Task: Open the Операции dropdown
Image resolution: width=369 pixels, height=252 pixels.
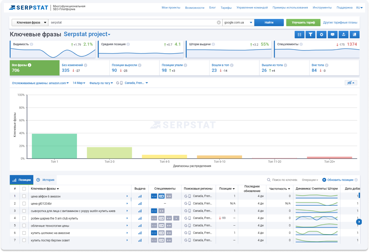Action: point(310,180)
